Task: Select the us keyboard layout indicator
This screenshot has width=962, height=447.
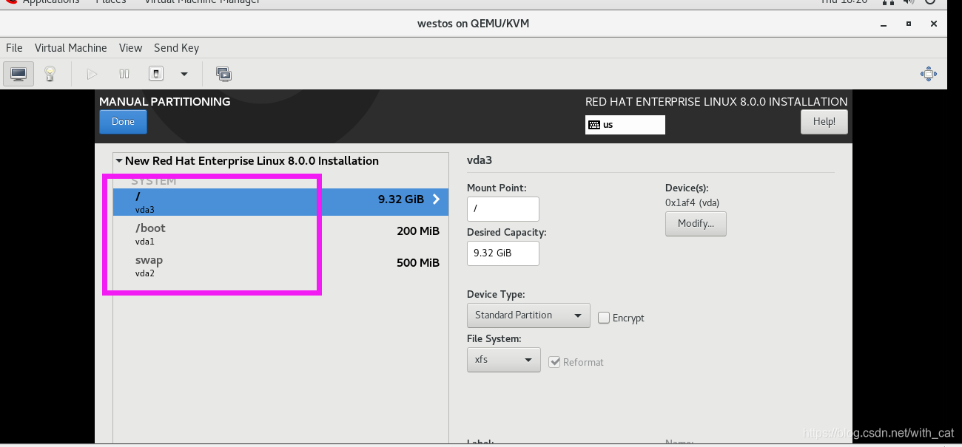Action: (x=625, y=125)
